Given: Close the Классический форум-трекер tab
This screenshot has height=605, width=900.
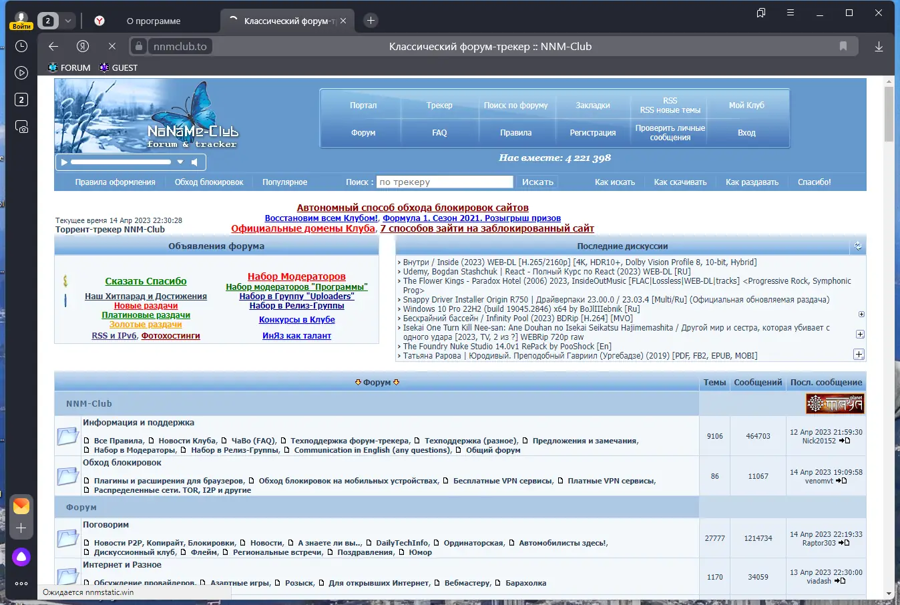Looking at the screenshot, I should tap(343, 21).
